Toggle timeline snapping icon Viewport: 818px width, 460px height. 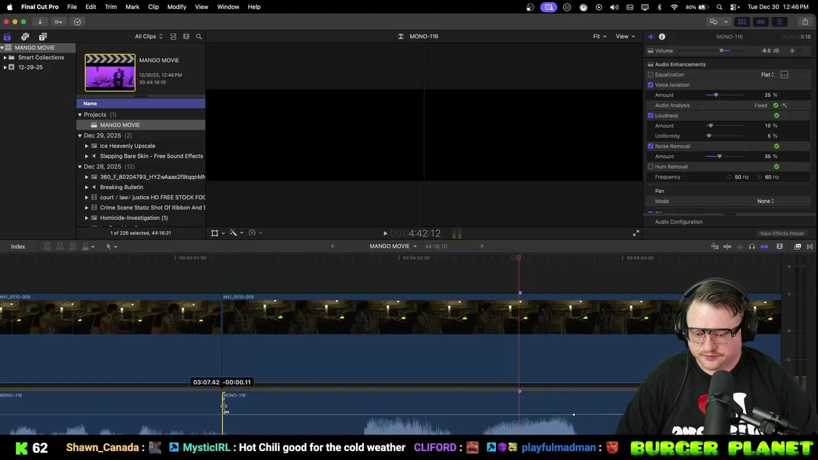coord(764,247)
